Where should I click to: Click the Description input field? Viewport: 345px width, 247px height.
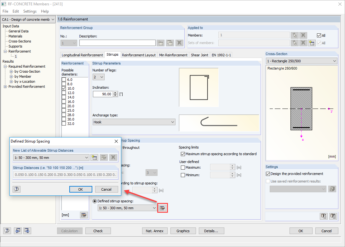coord(118,43)
